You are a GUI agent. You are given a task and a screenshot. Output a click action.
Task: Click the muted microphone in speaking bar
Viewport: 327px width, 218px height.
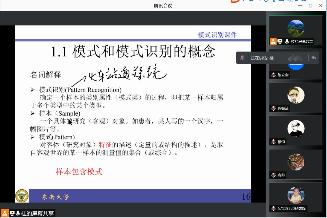tap(242, 58)
